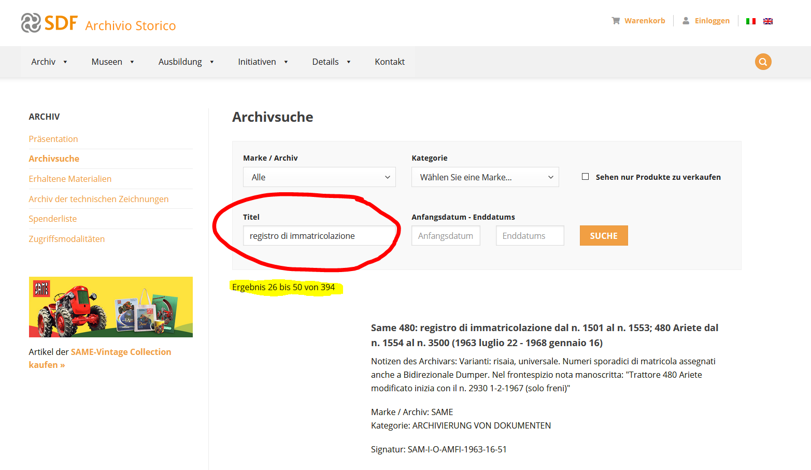811x470 pixels.
Task: Open the Kategorie dropdown
Action: coord(485,177)
